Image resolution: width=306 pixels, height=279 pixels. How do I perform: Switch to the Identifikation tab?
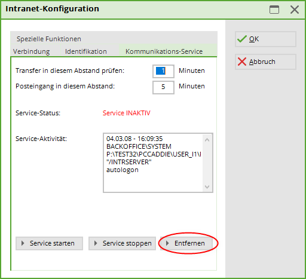86,51
